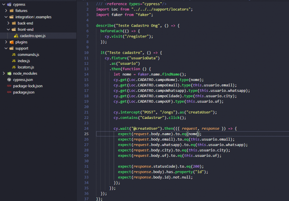
Task: Open the index.js file
Action: 24,61
